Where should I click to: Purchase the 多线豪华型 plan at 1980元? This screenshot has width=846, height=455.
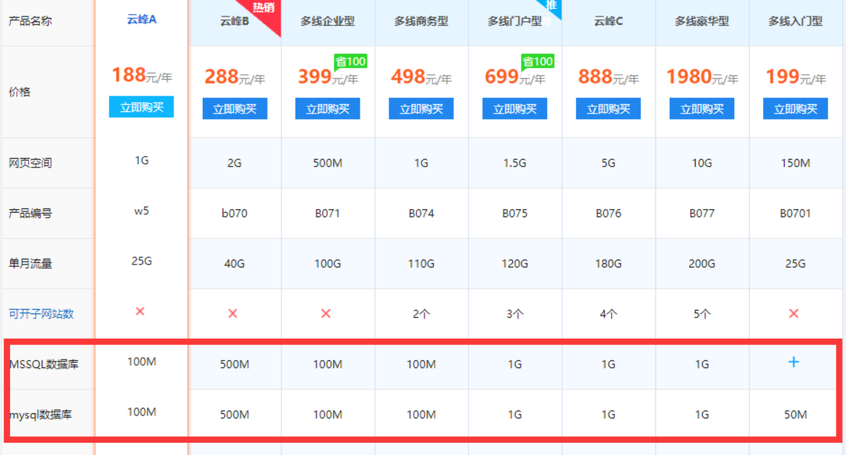tap(701, 109)
